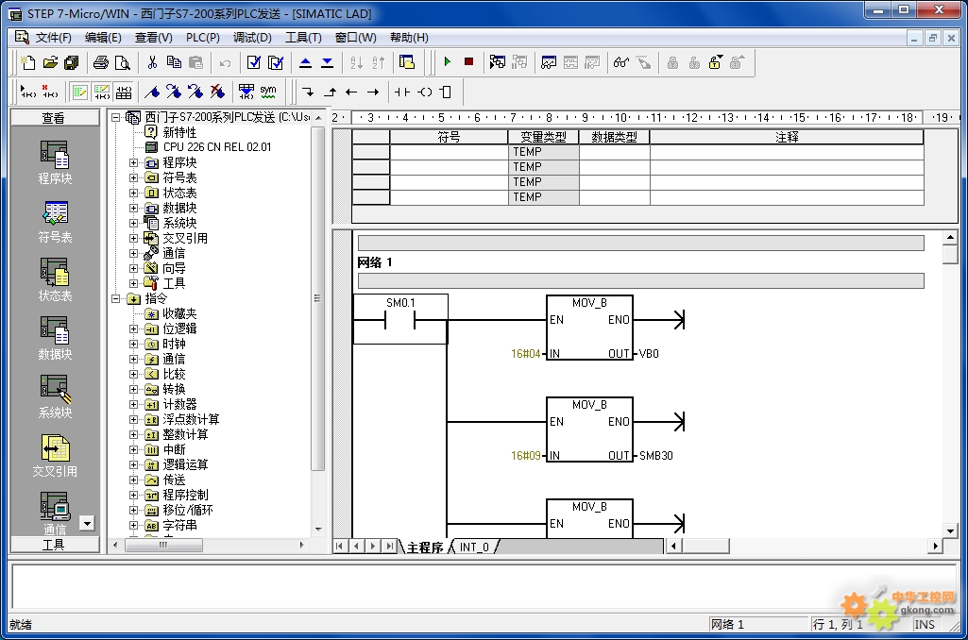
Task: Toggle POU comments display icon
Action: coord(79,92)
